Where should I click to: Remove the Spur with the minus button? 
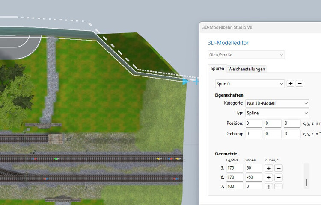[x=299, y=84]
